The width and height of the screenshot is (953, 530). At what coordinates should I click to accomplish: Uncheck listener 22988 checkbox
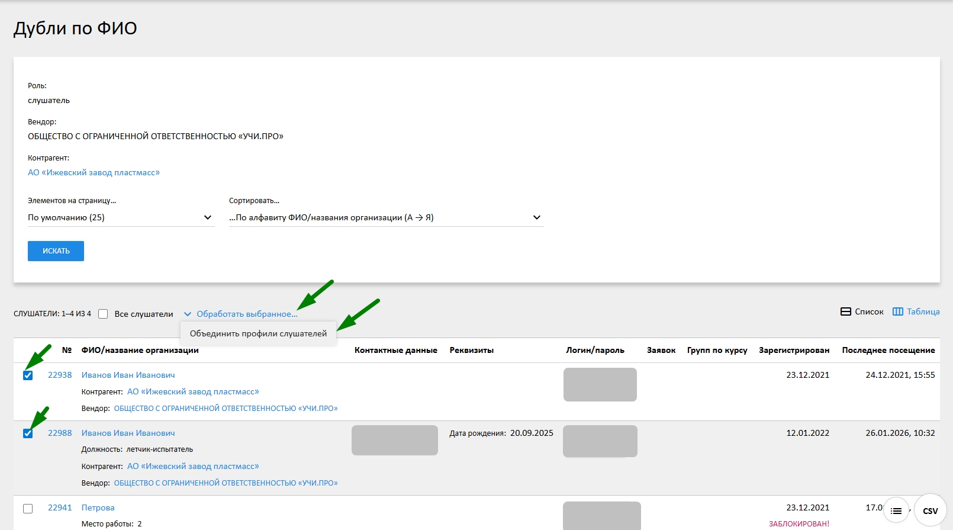click(x=28, y=433)
